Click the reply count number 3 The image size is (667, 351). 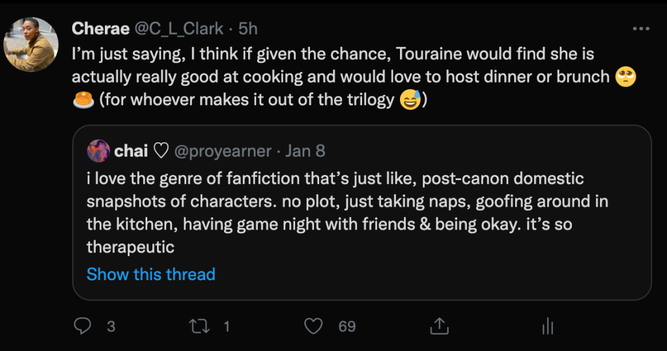click(111, 326)
